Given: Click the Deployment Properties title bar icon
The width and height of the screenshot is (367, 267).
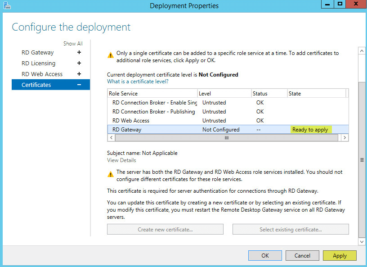Looking at the screenshot, I should click(x=6, y=5).
